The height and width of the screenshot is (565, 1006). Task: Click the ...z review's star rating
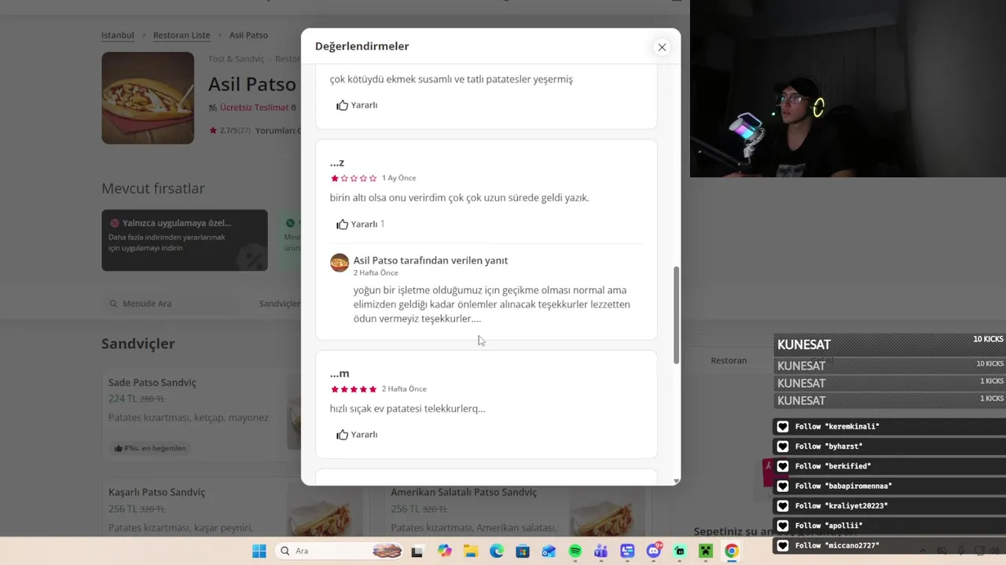tap(354, 178)
